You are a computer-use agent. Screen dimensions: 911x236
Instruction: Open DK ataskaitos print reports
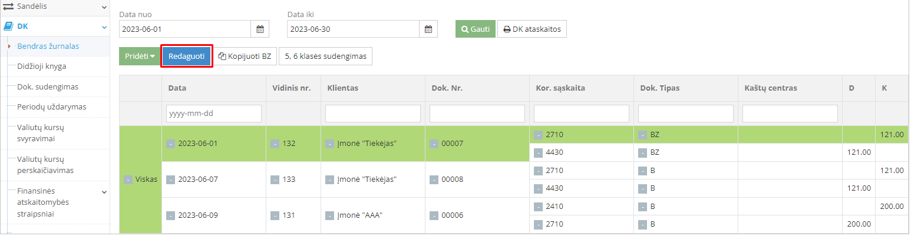pyautogui.click(x=532, y=29)
